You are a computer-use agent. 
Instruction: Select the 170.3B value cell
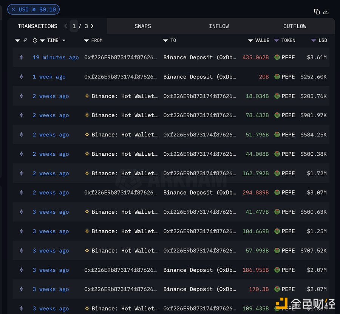pyautogui.click(x=259, y=289)
